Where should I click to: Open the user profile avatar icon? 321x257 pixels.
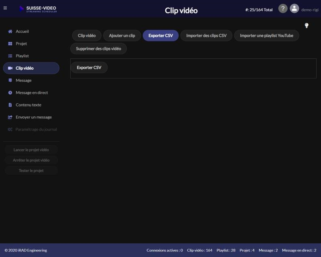pyautogui.click(x=294, y=8)
